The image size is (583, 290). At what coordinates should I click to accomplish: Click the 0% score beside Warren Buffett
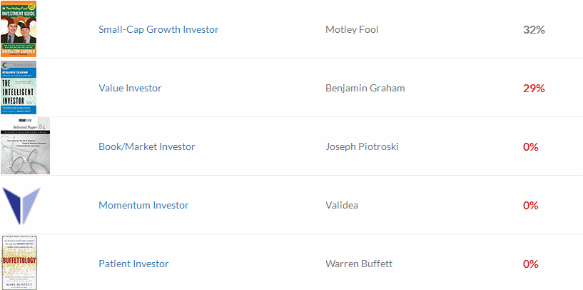[531, 264]
